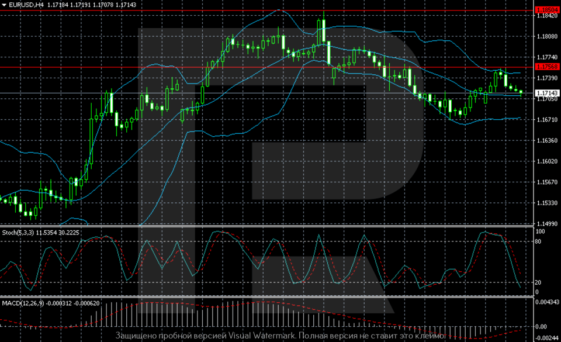Click the 1.16710 price scale value
Image resolution: width=561 pixels, height=342 pixels.
[547, 120]
